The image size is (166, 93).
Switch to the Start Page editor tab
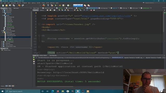pos(36,8)
